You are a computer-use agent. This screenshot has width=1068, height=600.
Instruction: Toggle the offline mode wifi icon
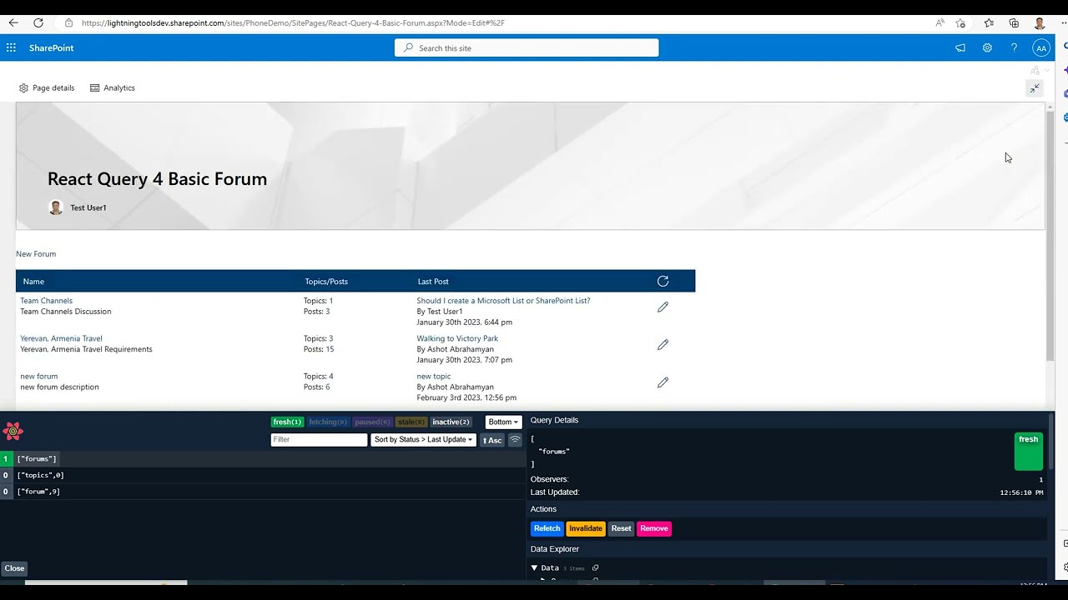pos(515,439)
